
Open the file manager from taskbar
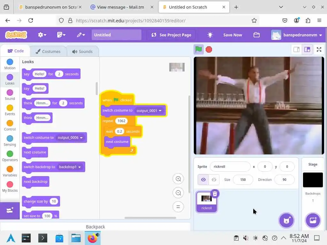click(76, 238)
